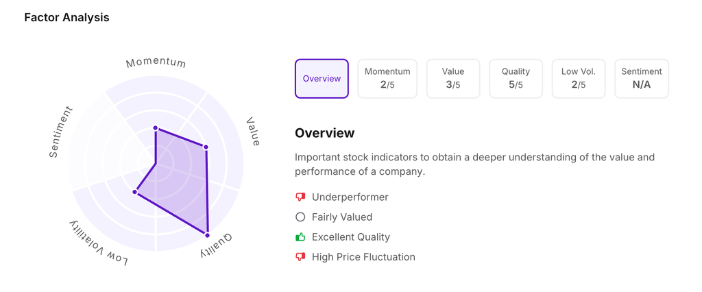
Task: Click the Factor Analysis heading
Action: coord(66,17)
